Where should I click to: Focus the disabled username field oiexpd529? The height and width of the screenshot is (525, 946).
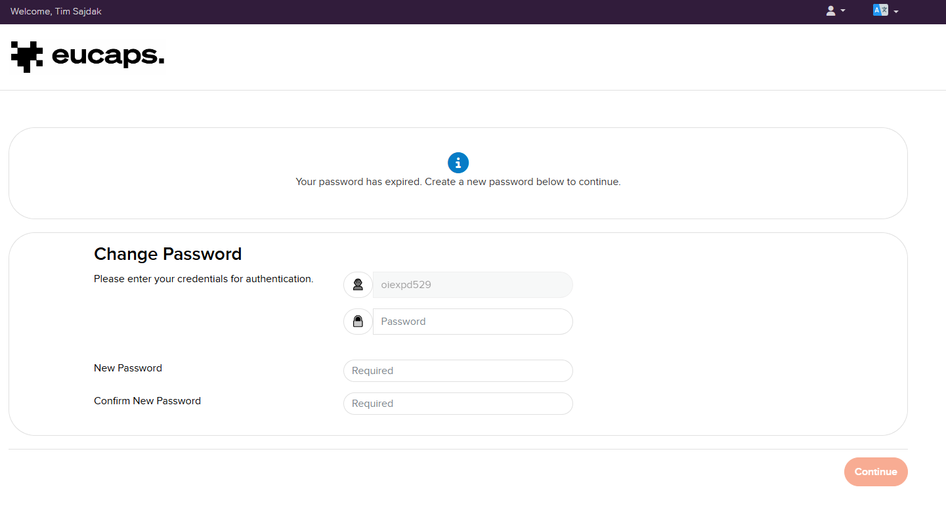[x=473, y=285]
